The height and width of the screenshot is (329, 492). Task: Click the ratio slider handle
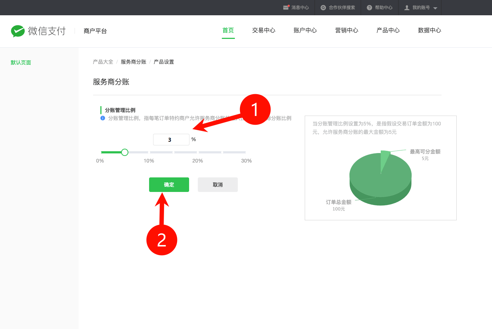click(125, 152)
